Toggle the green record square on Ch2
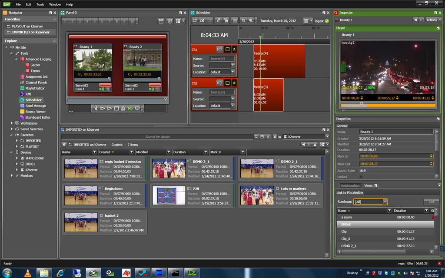445x278 pixels. [x=227, y=83]
